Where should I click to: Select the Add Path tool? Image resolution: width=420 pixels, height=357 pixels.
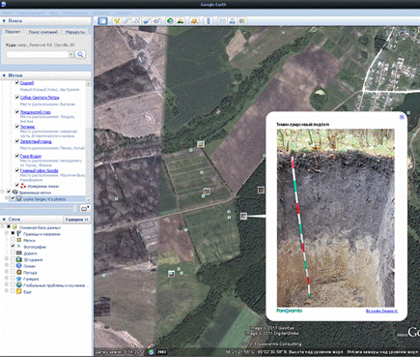tap(137, 21)
